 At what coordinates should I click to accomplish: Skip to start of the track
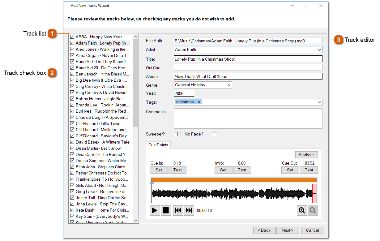tap(178, 210)
